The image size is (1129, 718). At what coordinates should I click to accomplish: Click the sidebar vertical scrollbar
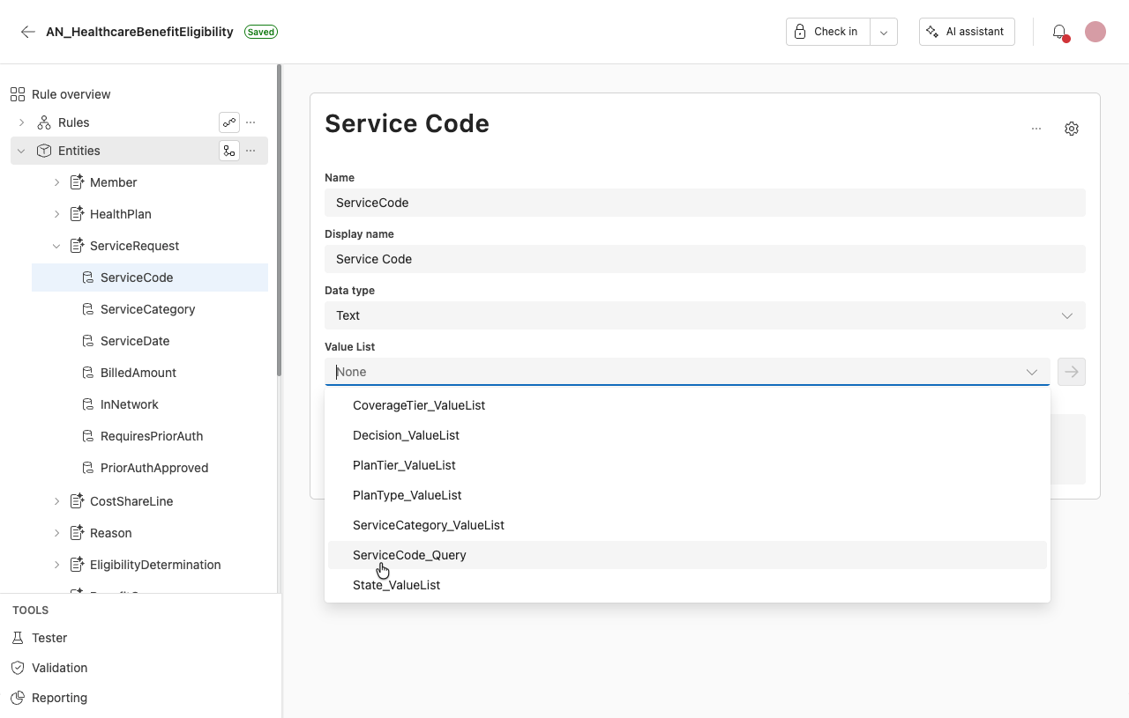coord(280,220)
